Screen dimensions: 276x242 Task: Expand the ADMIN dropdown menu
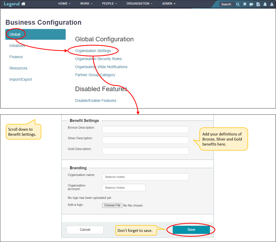tap(169, 4)
